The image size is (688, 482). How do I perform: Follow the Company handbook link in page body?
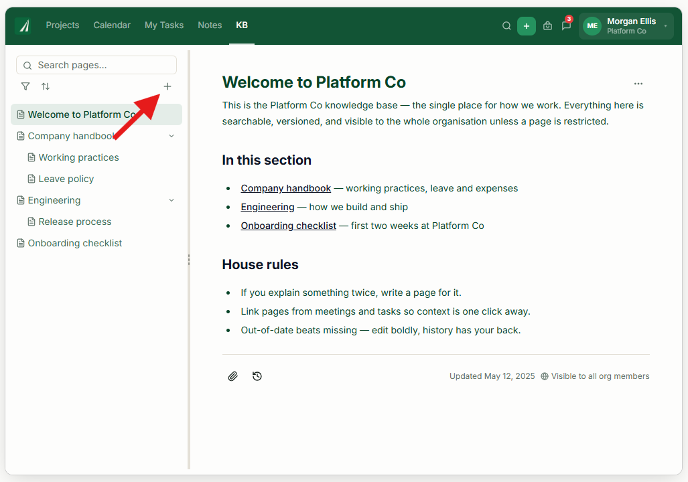285,188
